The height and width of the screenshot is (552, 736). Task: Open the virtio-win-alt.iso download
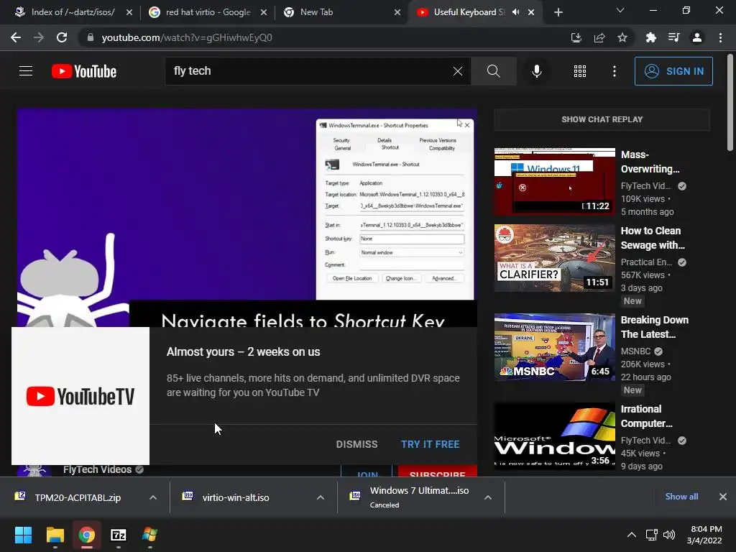pos(235,497)
